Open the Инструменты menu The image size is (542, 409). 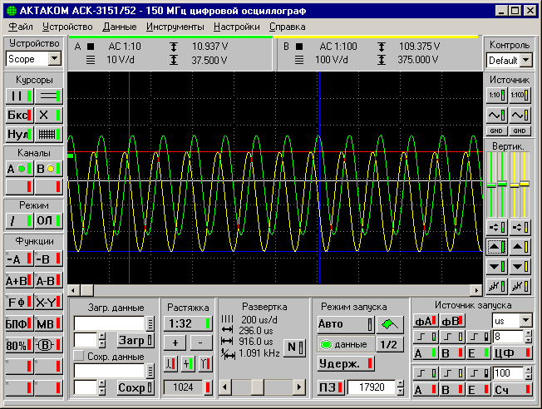tap(175, 27)
